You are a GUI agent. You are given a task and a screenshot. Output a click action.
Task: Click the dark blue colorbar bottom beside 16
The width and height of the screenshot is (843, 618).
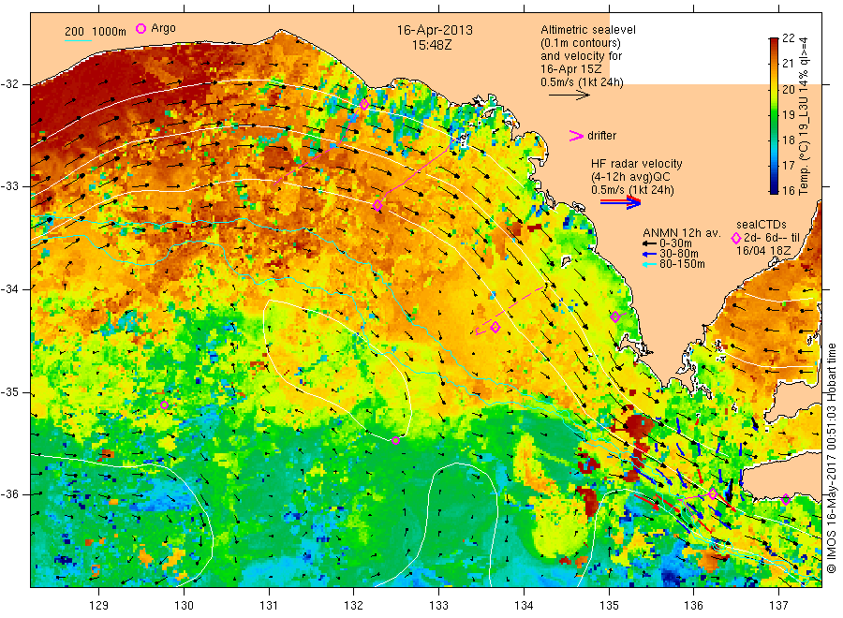[774, 188]
